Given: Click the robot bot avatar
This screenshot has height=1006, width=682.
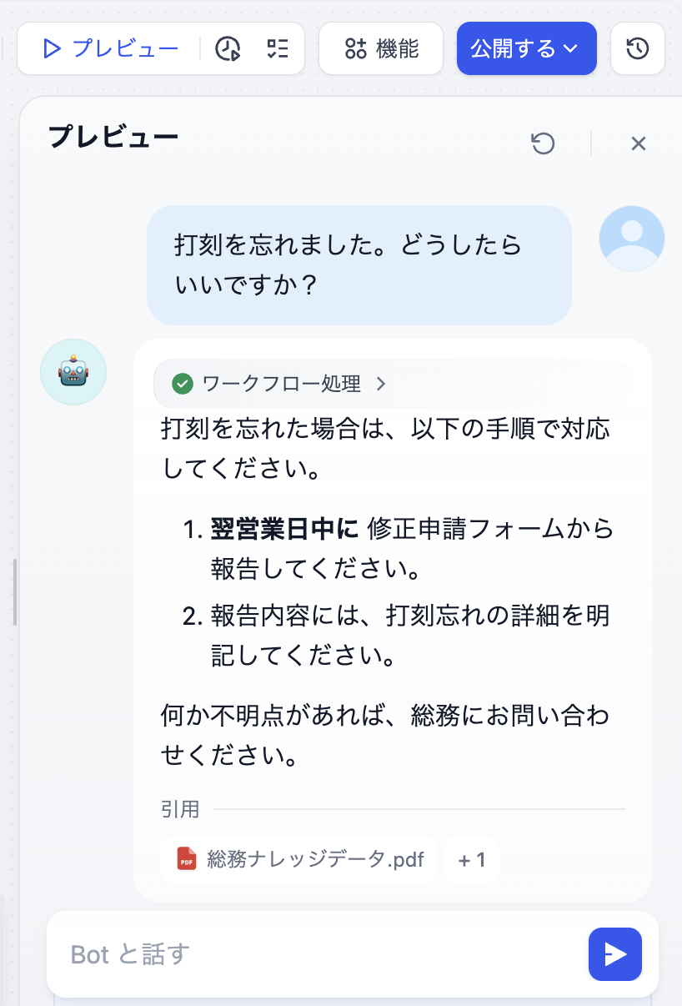Looking at the screenshot, I should (73, 372).
